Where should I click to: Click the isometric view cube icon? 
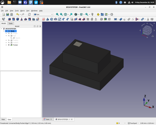[65, 14]
